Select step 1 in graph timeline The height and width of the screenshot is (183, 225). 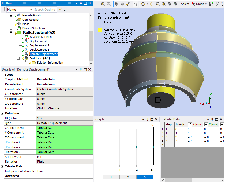tap(111, 177)
